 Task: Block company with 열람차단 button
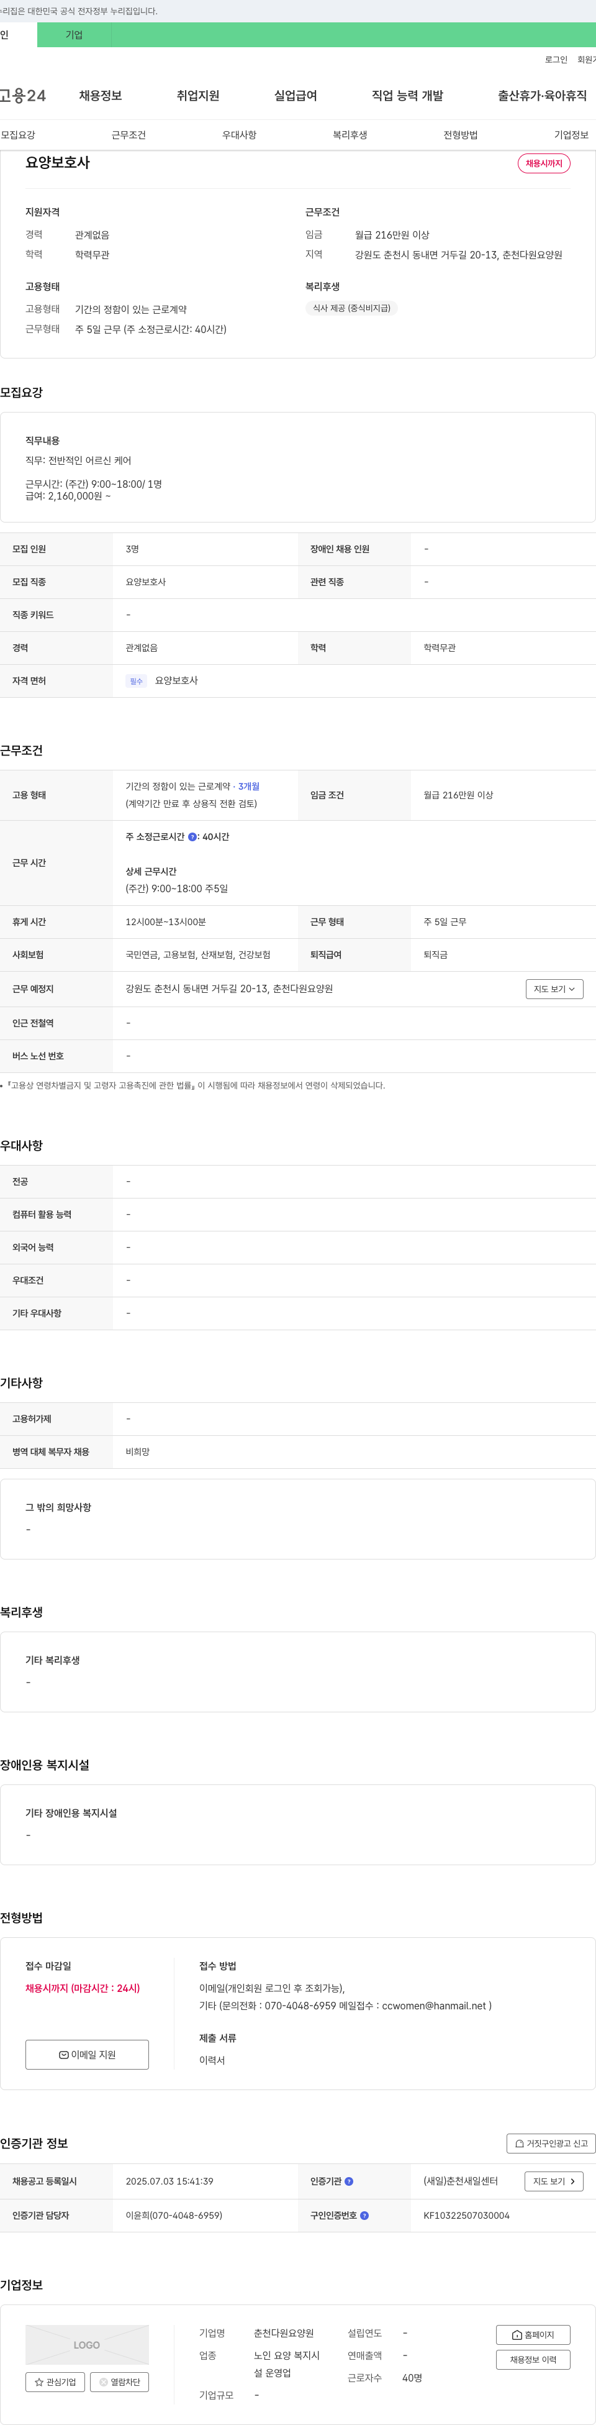point(119,2383)
